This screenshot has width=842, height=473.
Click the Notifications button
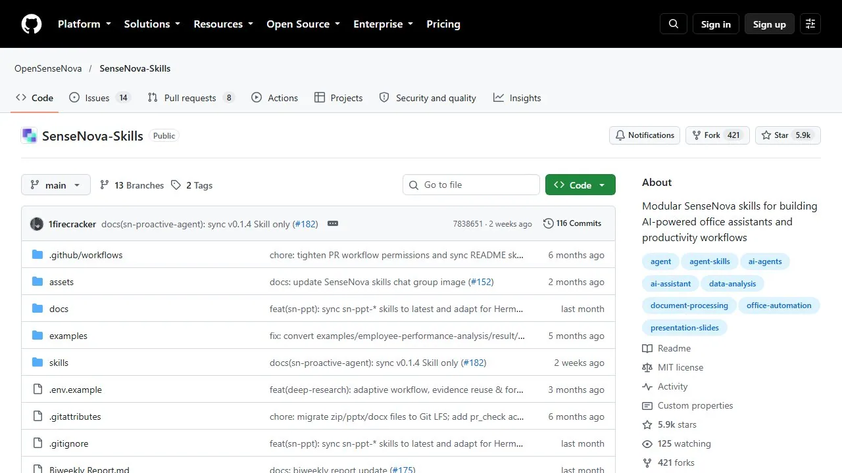tap(645, 135)
